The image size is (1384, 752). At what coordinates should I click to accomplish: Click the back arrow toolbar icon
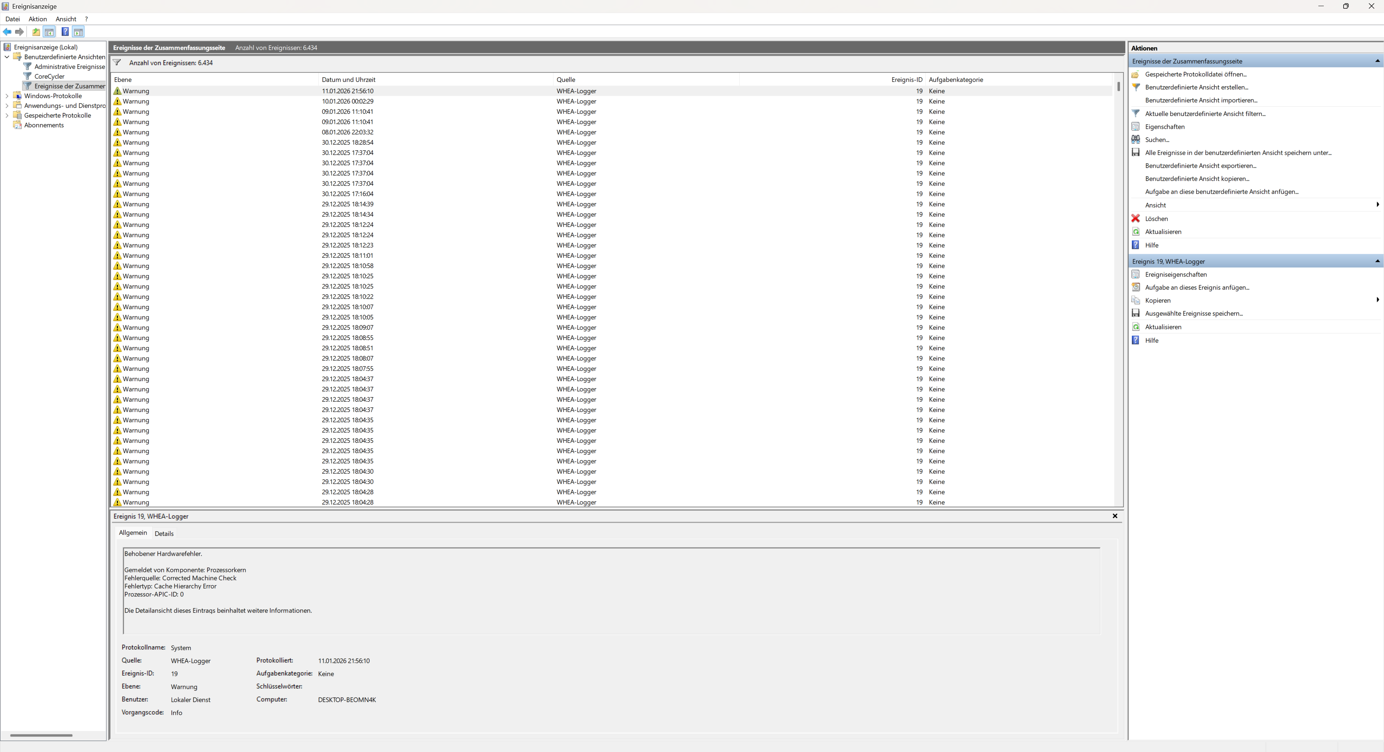tap(7, 32)
